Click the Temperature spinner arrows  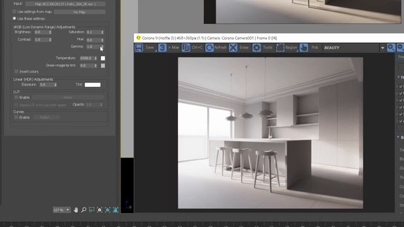(95, 58)
